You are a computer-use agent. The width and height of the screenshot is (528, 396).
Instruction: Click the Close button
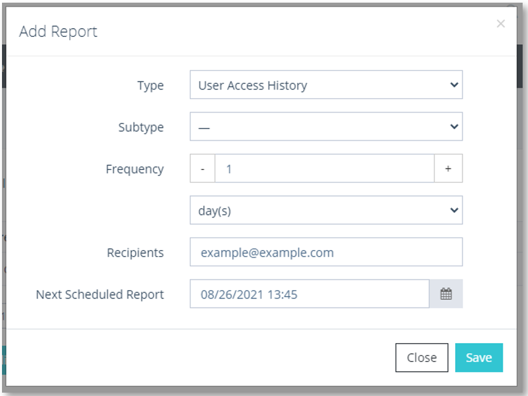tap(422, 358)
